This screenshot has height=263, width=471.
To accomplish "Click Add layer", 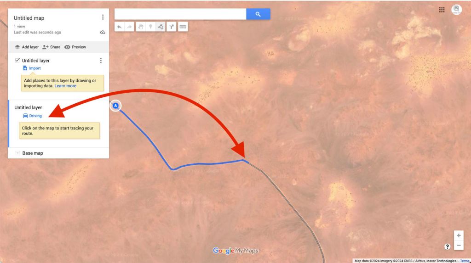I will [27, 47].
